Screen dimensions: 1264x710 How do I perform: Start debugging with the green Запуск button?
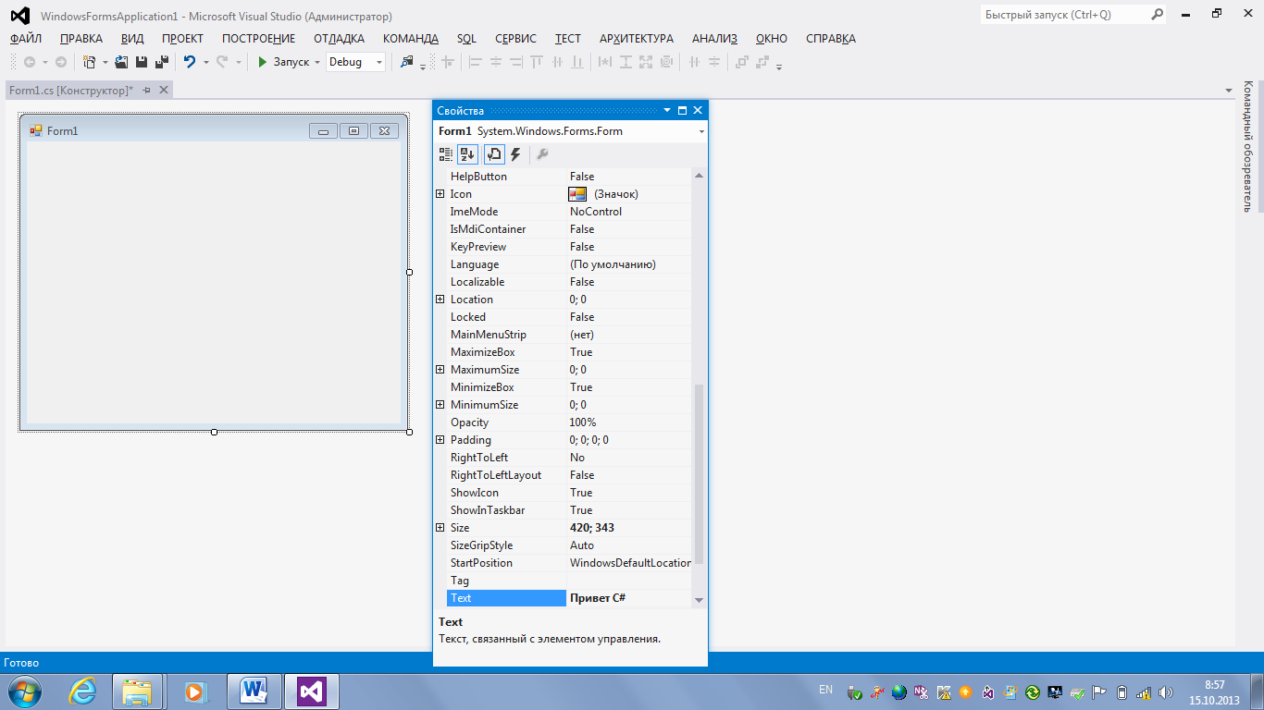(283, 62)
